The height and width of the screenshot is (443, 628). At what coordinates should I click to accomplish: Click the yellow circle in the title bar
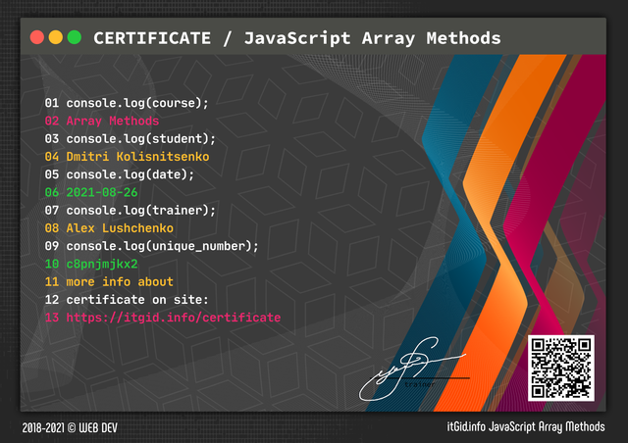click(56, 37)
